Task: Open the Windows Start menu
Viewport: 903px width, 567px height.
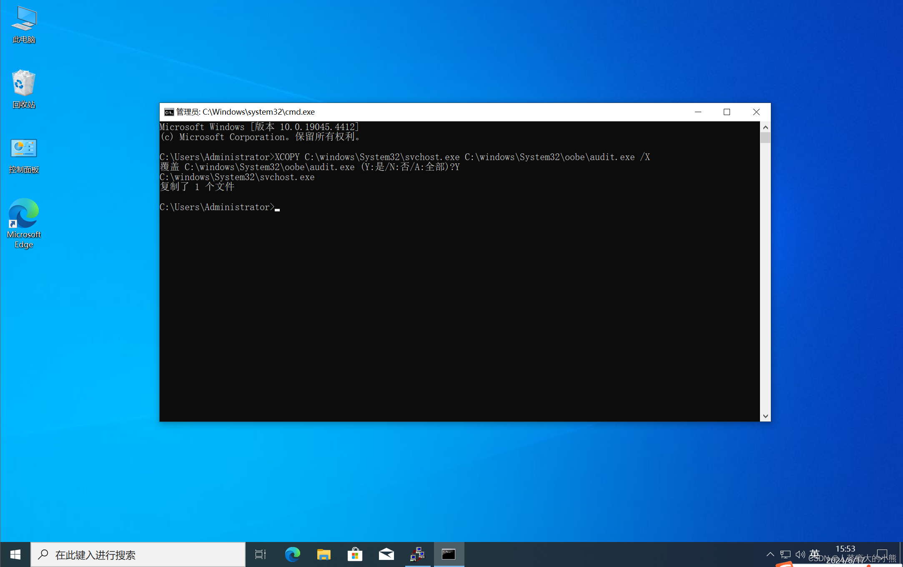Action: click(x=15, y=554)
